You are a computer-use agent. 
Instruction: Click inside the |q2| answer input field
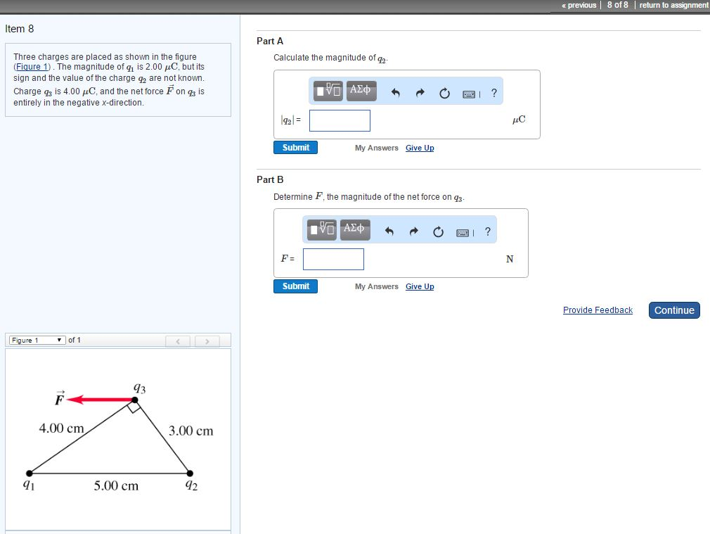[x=340, y=120]
